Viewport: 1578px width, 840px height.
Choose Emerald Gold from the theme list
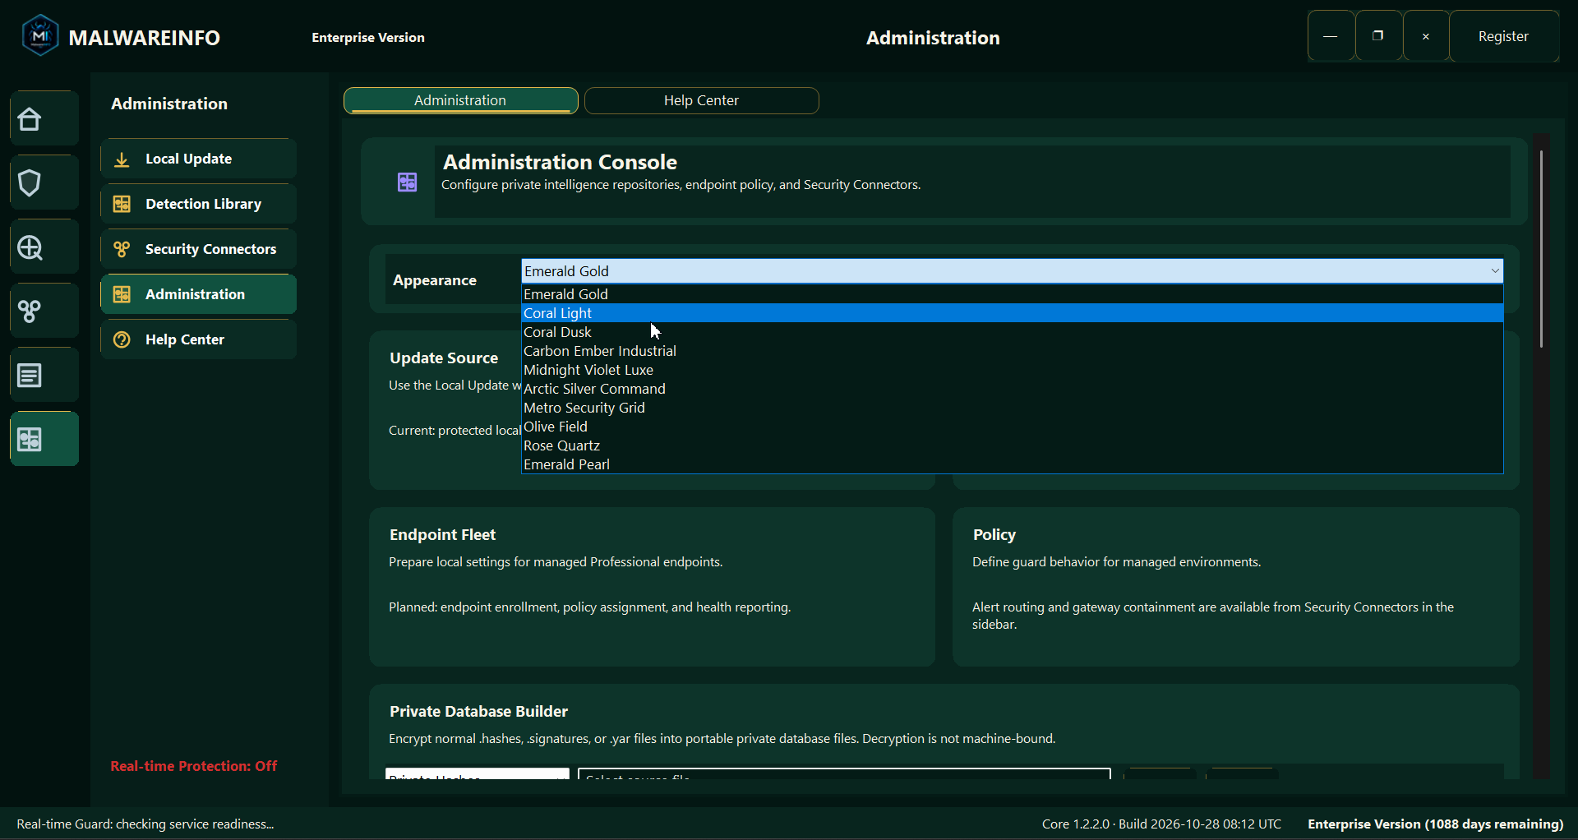1013,294
